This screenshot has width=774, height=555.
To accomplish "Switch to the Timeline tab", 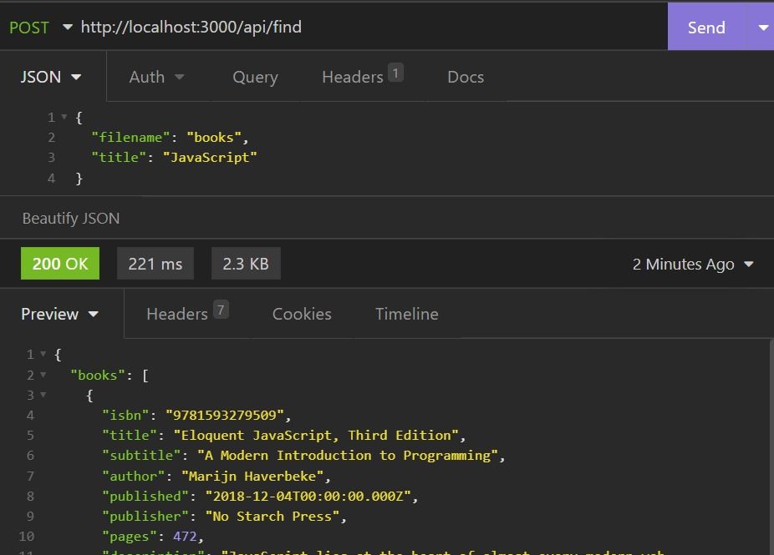I will pyautogui.click(x=406, y=314).
